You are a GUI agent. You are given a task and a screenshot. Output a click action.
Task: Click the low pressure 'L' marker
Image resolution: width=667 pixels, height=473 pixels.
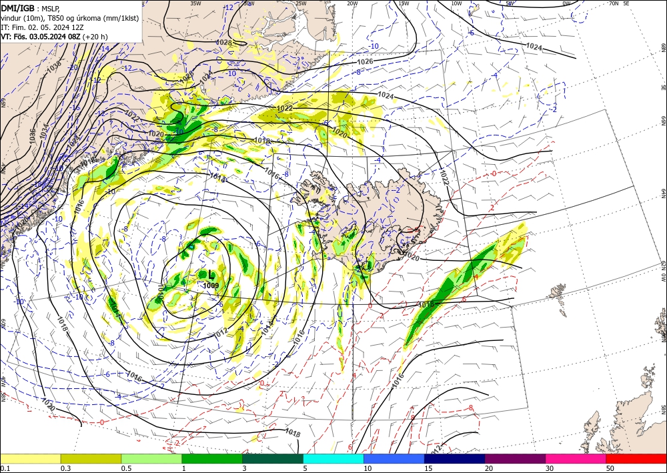[211, 275]
